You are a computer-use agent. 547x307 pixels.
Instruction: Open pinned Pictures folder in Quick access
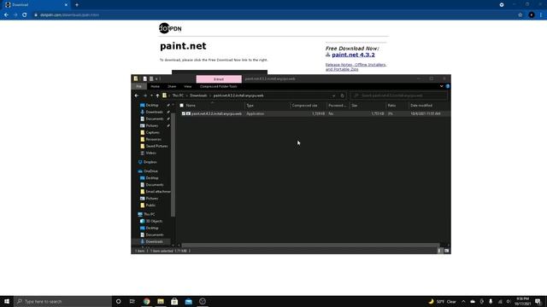(152, 125)
